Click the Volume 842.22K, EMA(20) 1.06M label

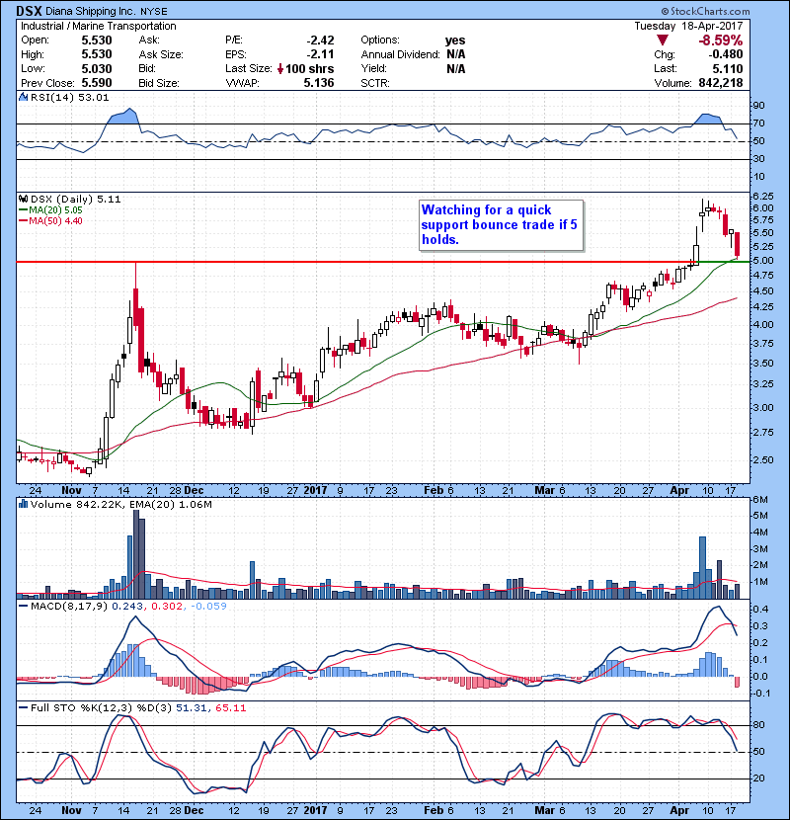tap(120, 505)
